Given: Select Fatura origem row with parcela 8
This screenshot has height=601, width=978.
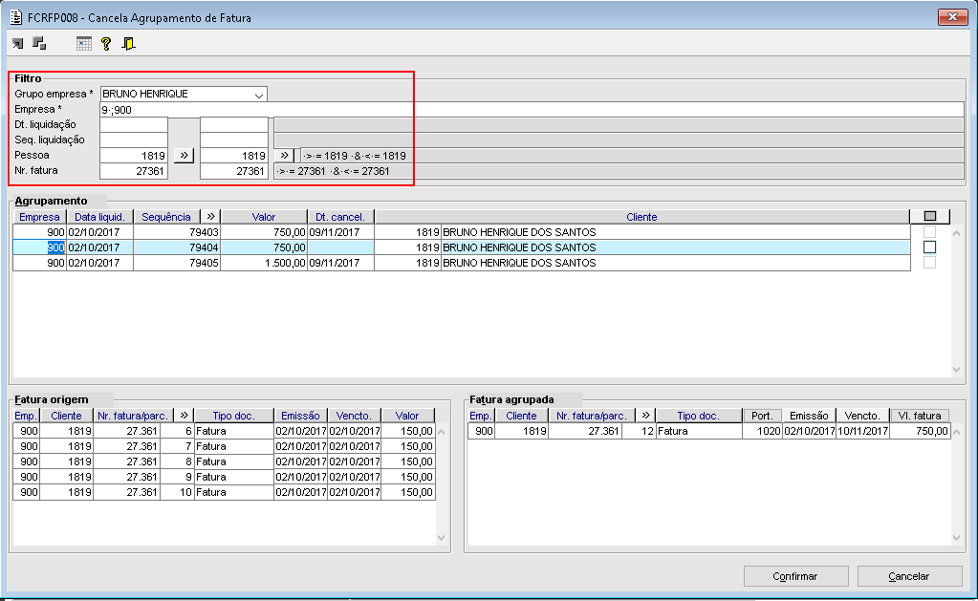Looking at the screenshot, I should 224,461.
